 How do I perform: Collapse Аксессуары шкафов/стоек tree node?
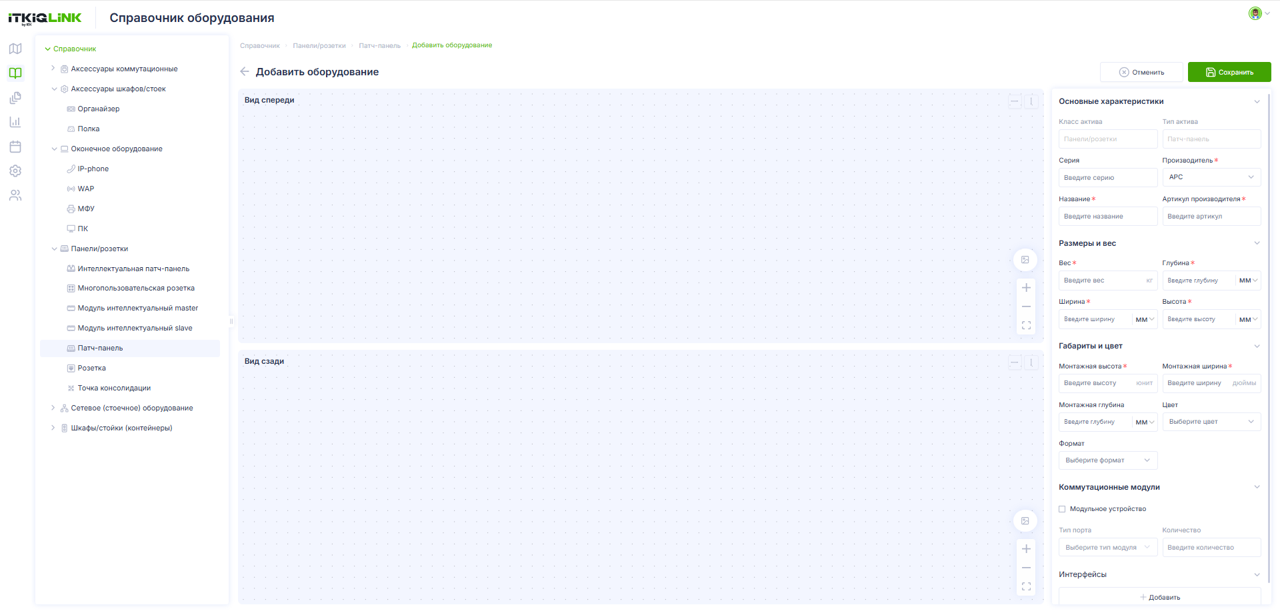coord(55,89)
